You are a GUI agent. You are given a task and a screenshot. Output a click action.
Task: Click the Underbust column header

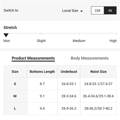click(x=69, y=72)
